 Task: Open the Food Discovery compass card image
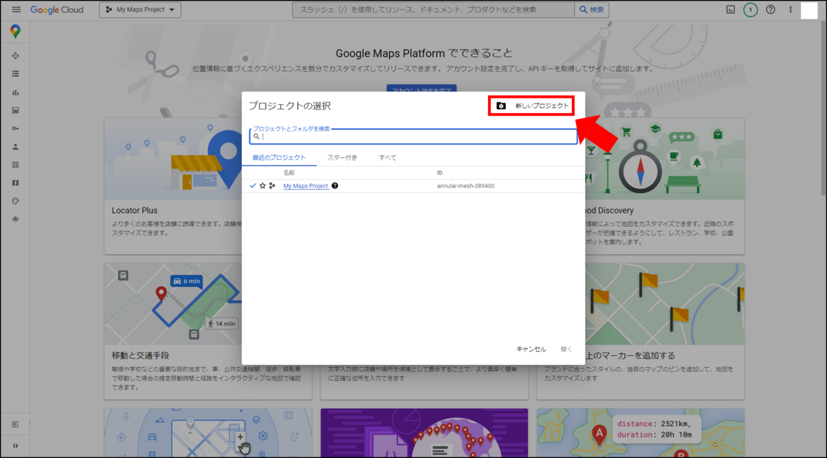[x=664, y=158]
